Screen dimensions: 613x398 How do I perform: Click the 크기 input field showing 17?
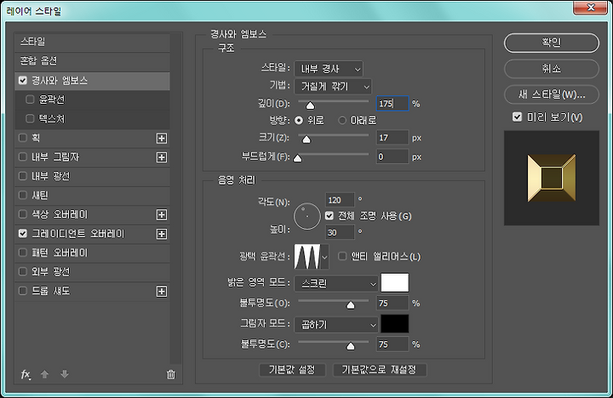(392, 138)
